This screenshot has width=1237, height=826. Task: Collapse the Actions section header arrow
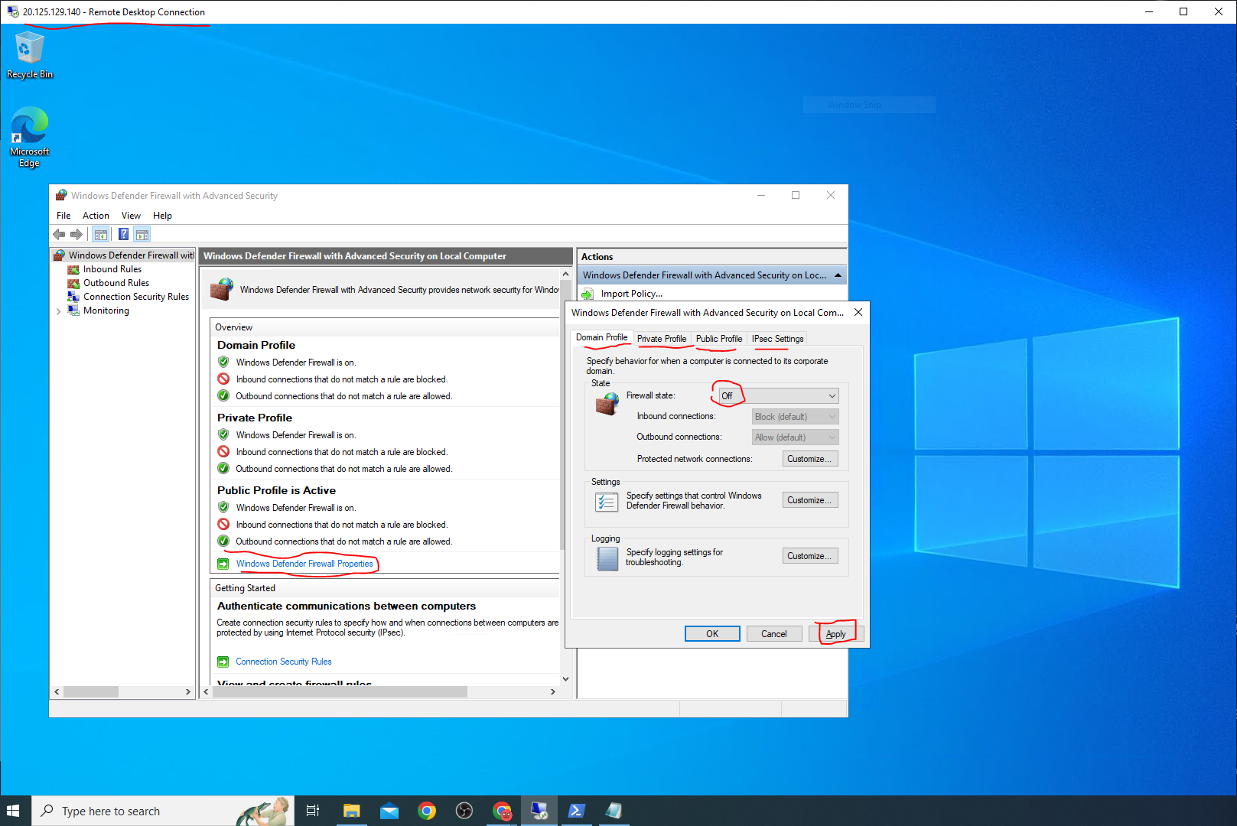[838, 275]
